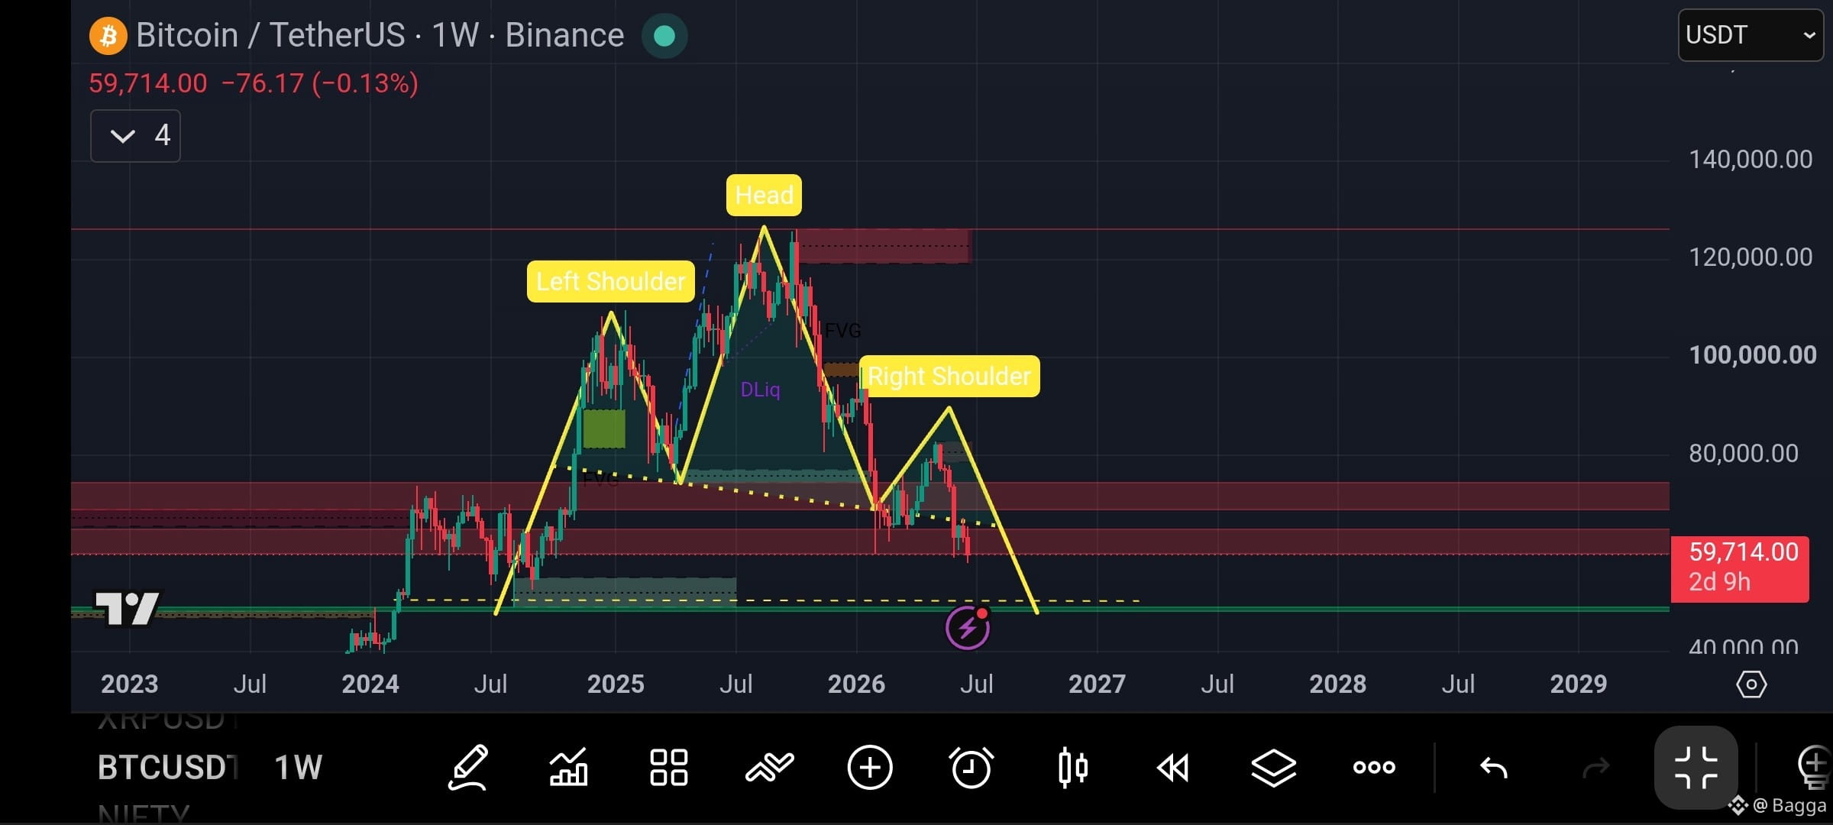This screenshot has width=1833, height=825.
Task: Change chart type with the candlestick icon
Action: coord(1073,767)
